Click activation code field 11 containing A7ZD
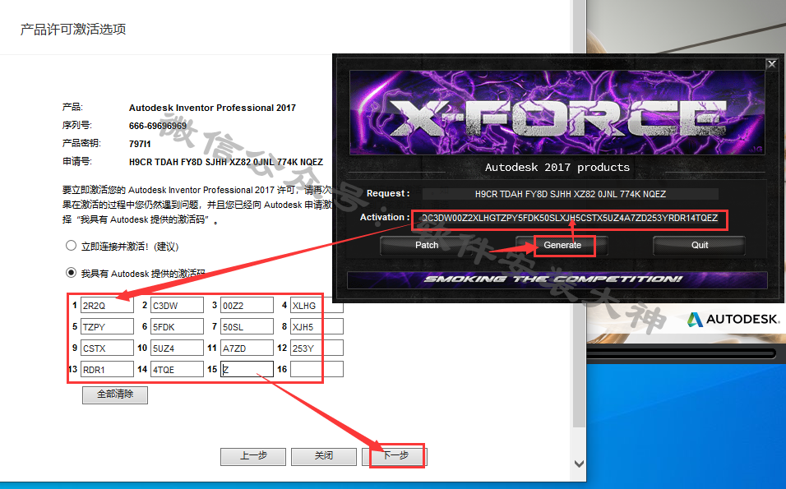The height and width of the screenshot is (489, 786). click(247, 348)
